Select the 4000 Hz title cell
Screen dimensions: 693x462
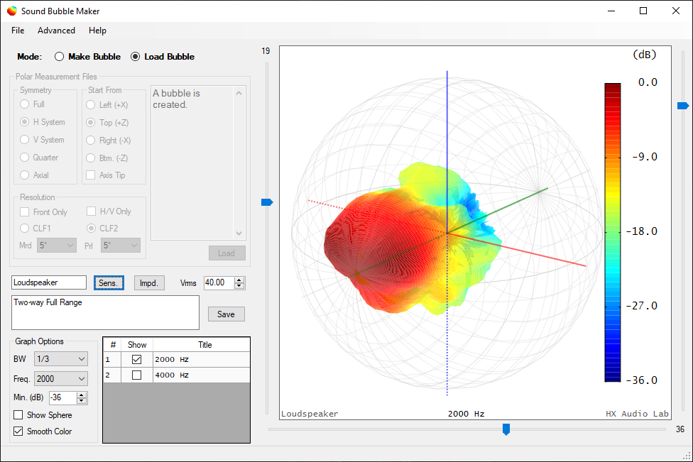pos(201,375)
